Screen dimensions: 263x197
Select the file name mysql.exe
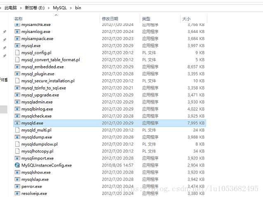31,46
